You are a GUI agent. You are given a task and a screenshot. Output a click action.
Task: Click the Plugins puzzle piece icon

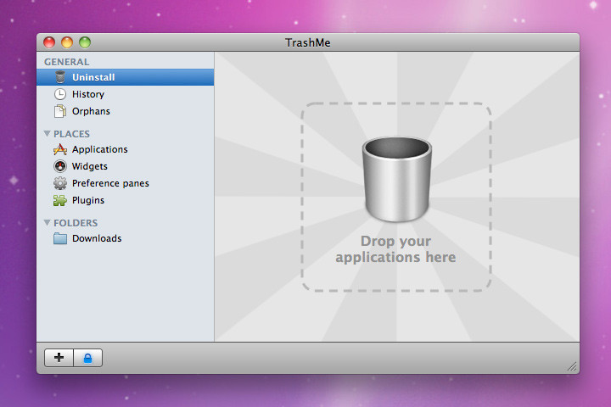(60, 200)
